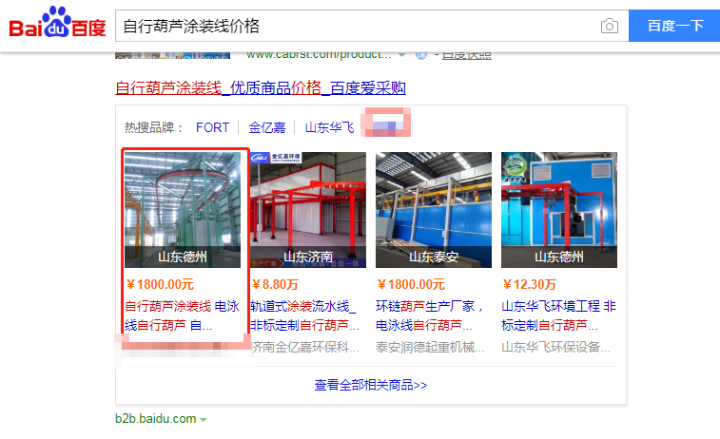Expand the b2b.baidu.com dropdown arrow
The image size is (720, 439).
[x=204, y=419]
